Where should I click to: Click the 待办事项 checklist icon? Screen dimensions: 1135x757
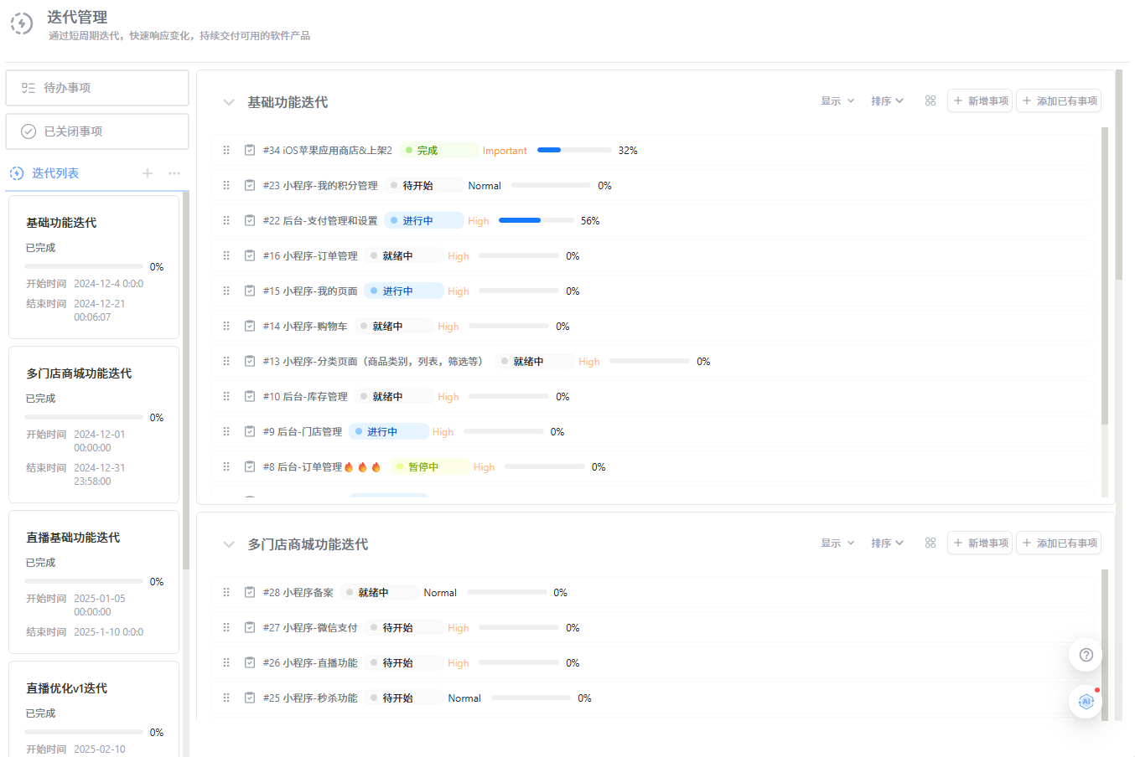pyautogui.click(x=29, y=87)
